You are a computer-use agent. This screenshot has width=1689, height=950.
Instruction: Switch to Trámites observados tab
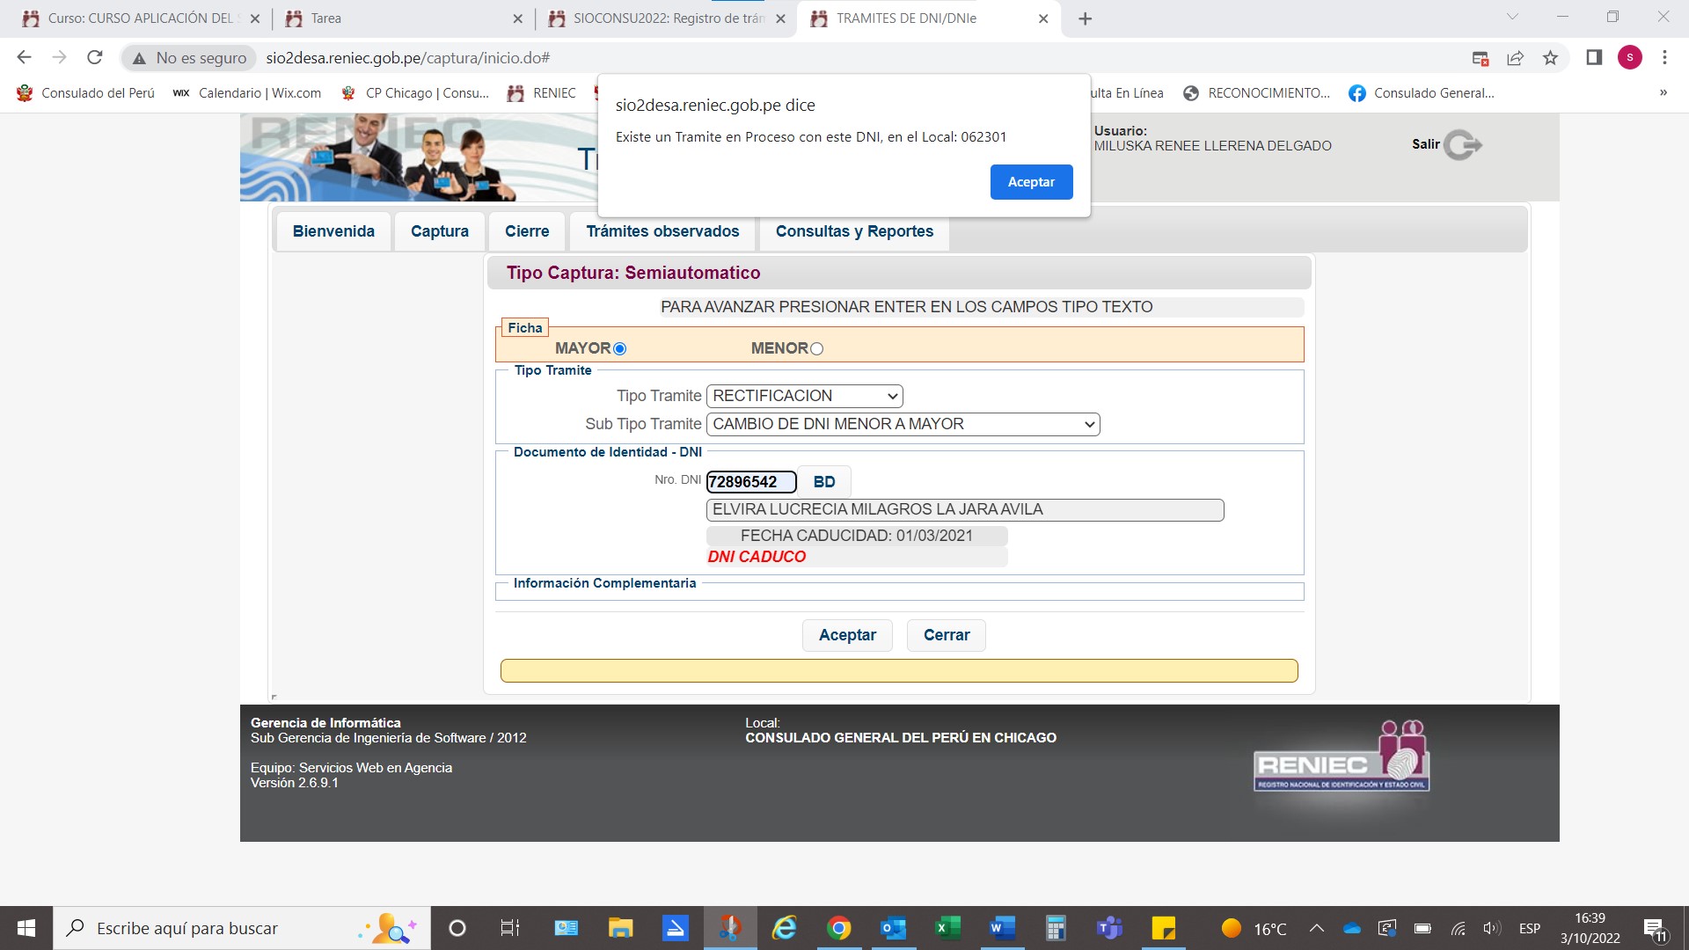pyautogui.click(x=662, y=231)
